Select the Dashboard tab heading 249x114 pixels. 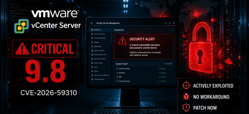119,30
